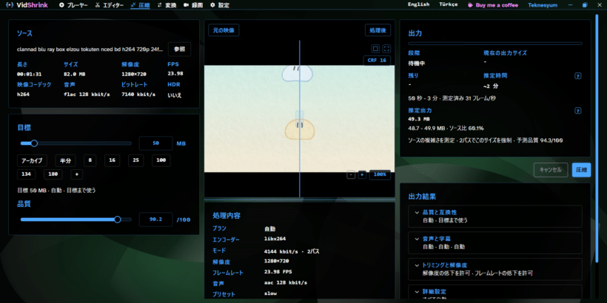Screen dimensions: 607x303
Task: Click the 参照 browse button
Action: click(180, 50)
